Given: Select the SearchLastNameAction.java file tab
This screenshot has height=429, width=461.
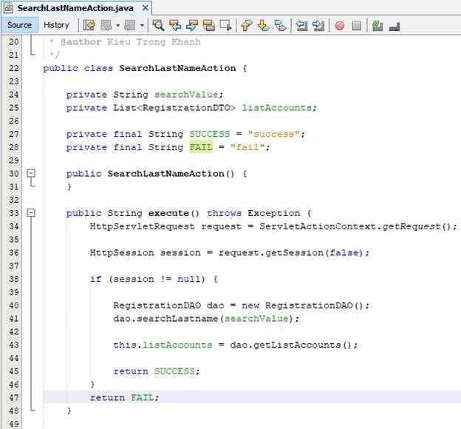Looking at the screenshot, I should pyautogui.click(x=75, y=8).
